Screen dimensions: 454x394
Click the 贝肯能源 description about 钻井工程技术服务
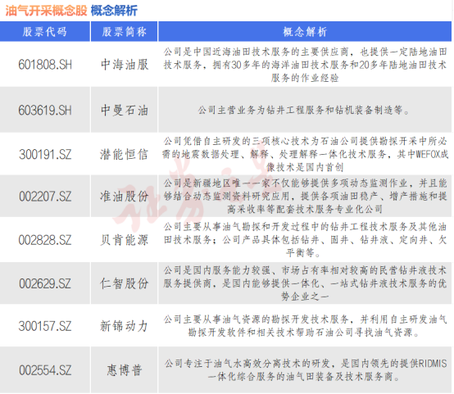click(x=305, y=240)
